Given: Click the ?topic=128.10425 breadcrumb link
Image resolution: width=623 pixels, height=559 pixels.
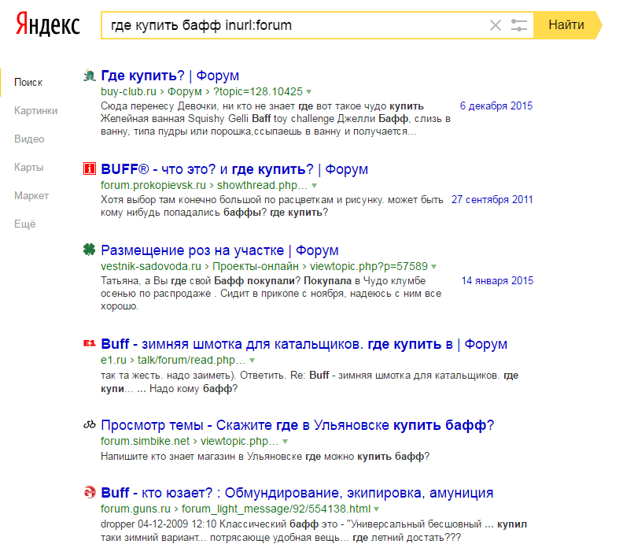Looking at the screenshot, I should click(258, 91).
